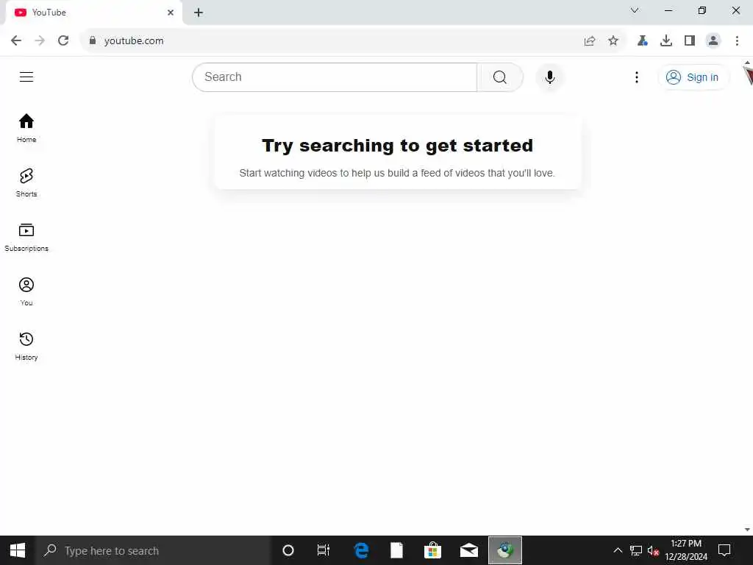Toggle the Chrome side panel
The height and width of the screenshot is (565, 753).
(x=690, y=41)
